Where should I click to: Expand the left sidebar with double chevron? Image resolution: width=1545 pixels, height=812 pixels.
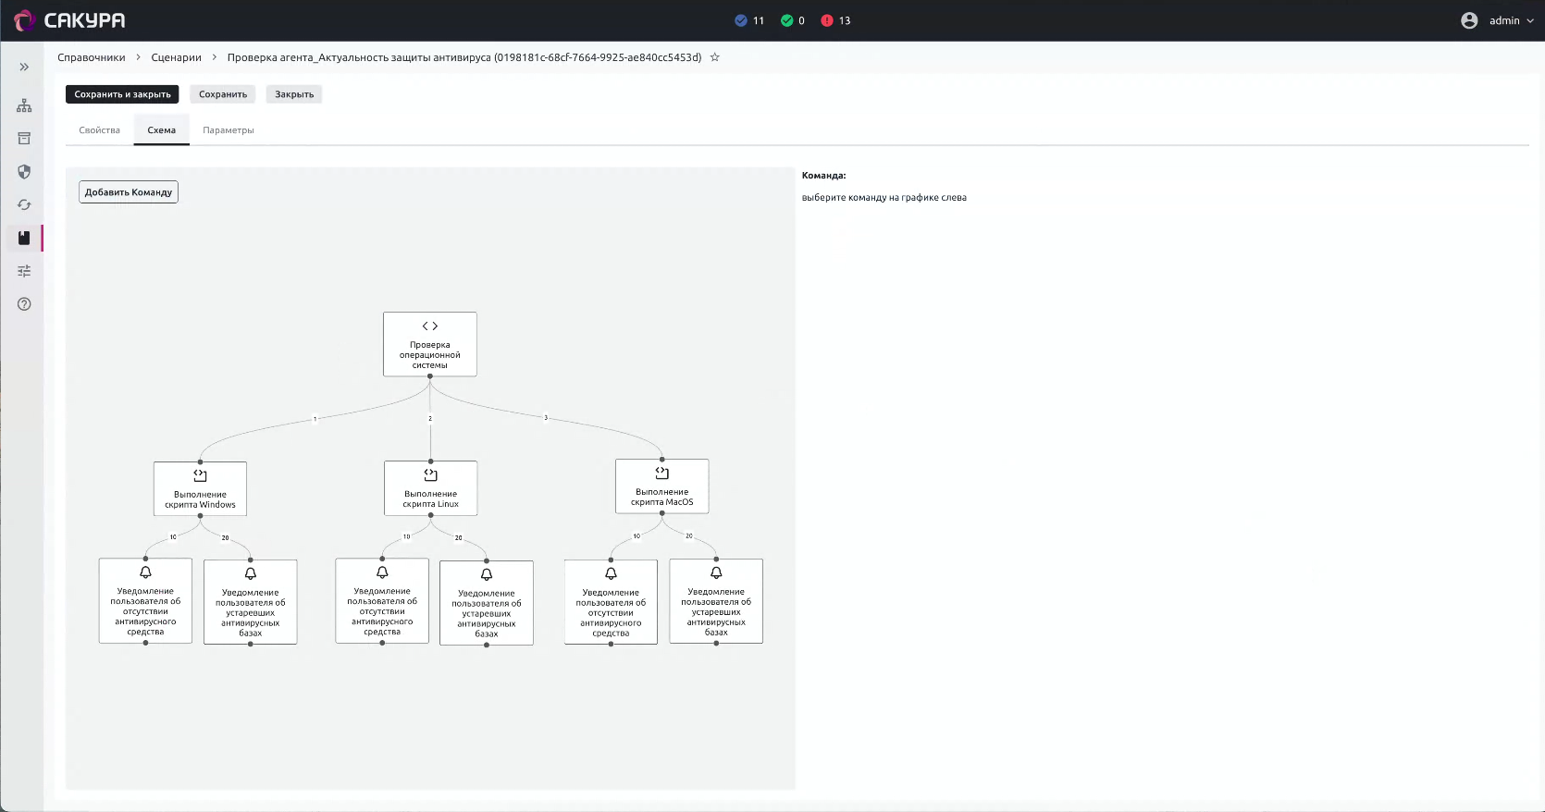pyautogui.click(x=24, y=68)
